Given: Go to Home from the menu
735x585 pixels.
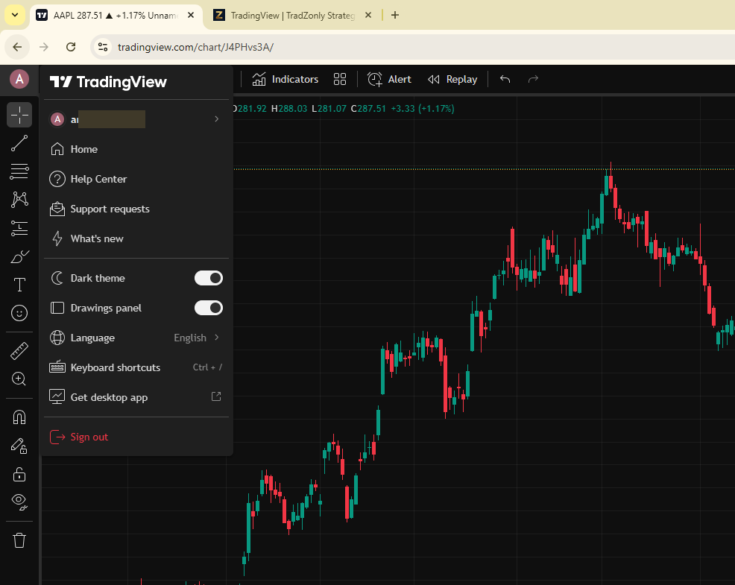Looking at the screenshot, I should point(136,149).
